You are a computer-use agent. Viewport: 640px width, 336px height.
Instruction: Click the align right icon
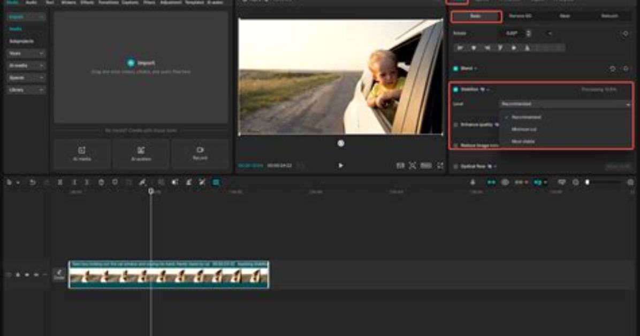(487, 48)
